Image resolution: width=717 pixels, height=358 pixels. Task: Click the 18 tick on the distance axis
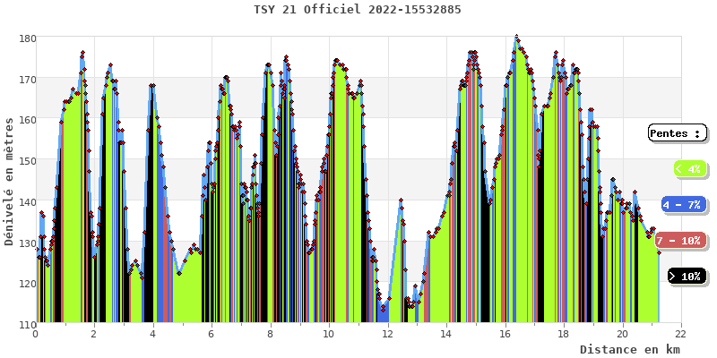563,333
